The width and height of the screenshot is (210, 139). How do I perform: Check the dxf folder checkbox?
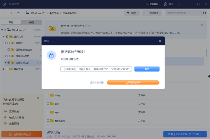(48, 104)
